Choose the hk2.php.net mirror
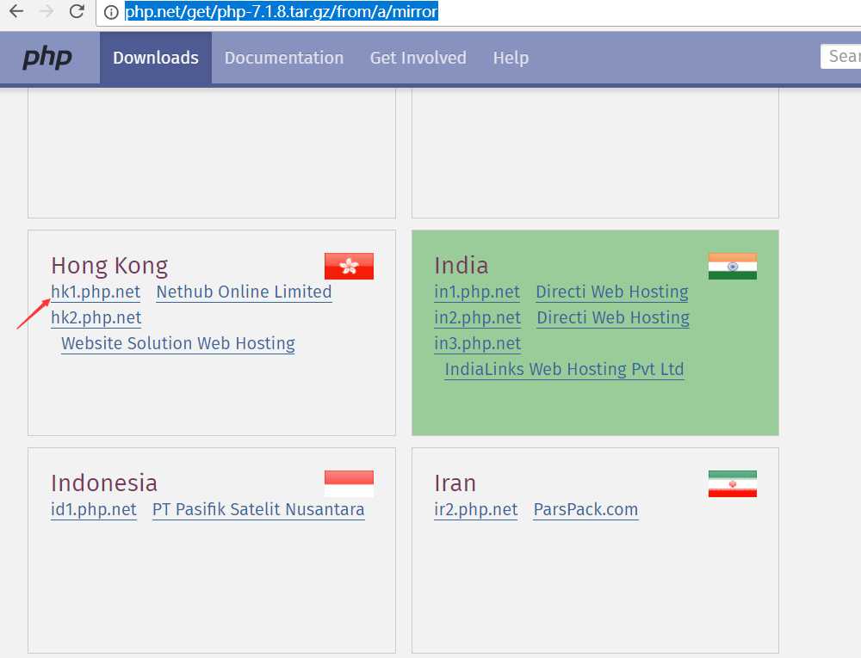This screenshot has width=861, height=658. 96,317
